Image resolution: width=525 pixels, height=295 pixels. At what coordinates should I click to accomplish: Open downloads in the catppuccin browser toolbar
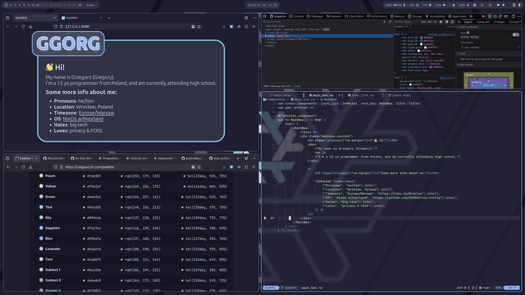pos(224,167)
